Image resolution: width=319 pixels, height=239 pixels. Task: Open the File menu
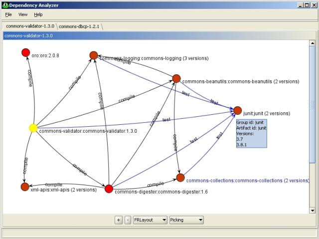tap(8, 14)
